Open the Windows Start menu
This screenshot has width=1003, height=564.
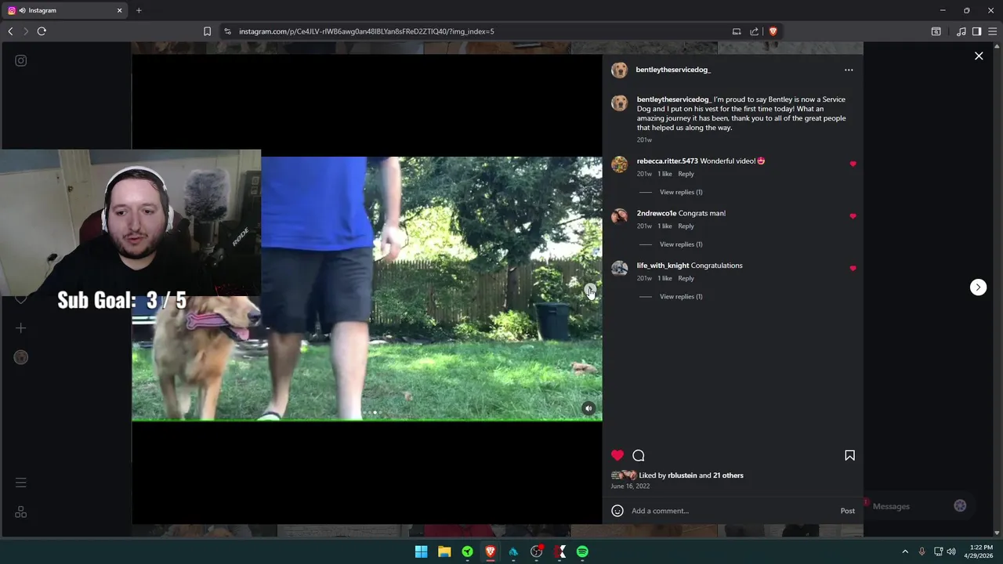[x=421, y=551]
